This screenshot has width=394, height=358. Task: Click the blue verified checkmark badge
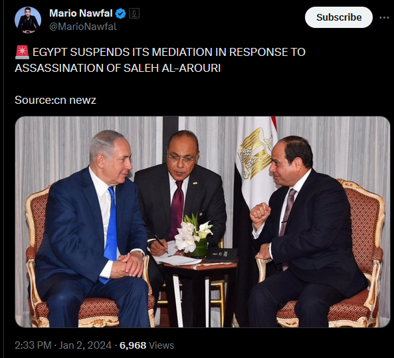pos(120,13)
